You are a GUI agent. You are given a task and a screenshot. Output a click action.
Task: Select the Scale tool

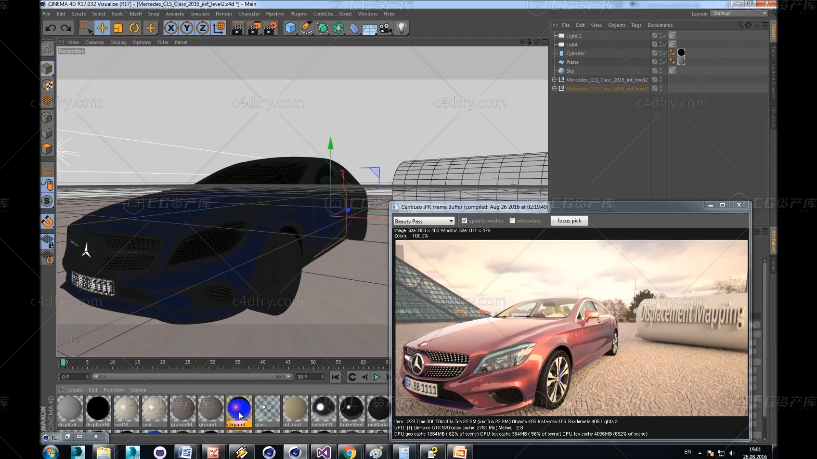click(x=118, y=28)
